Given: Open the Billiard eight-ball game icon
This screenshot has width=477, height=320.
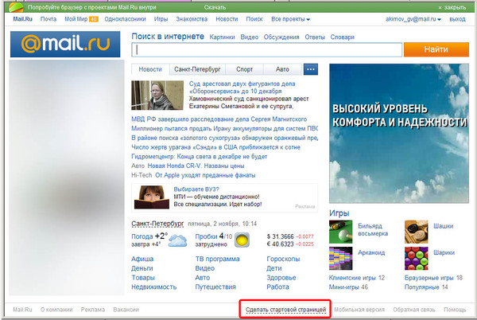Looking at the screenshot, I should [341, 232].
